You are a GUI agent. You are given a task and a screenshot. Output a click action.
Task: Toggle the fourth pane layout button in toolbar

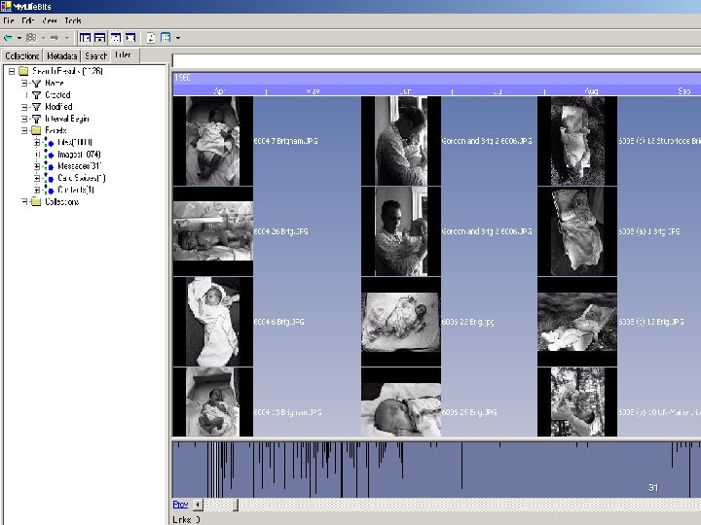pyautogui.click(x=130, y=38)
